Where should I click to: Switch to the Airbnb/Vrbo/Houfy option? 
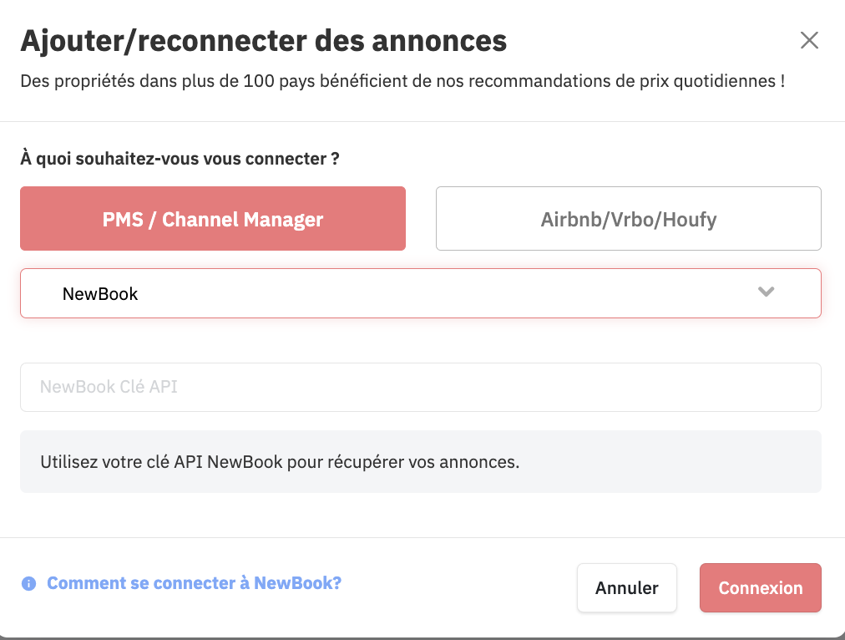point(629,218)
